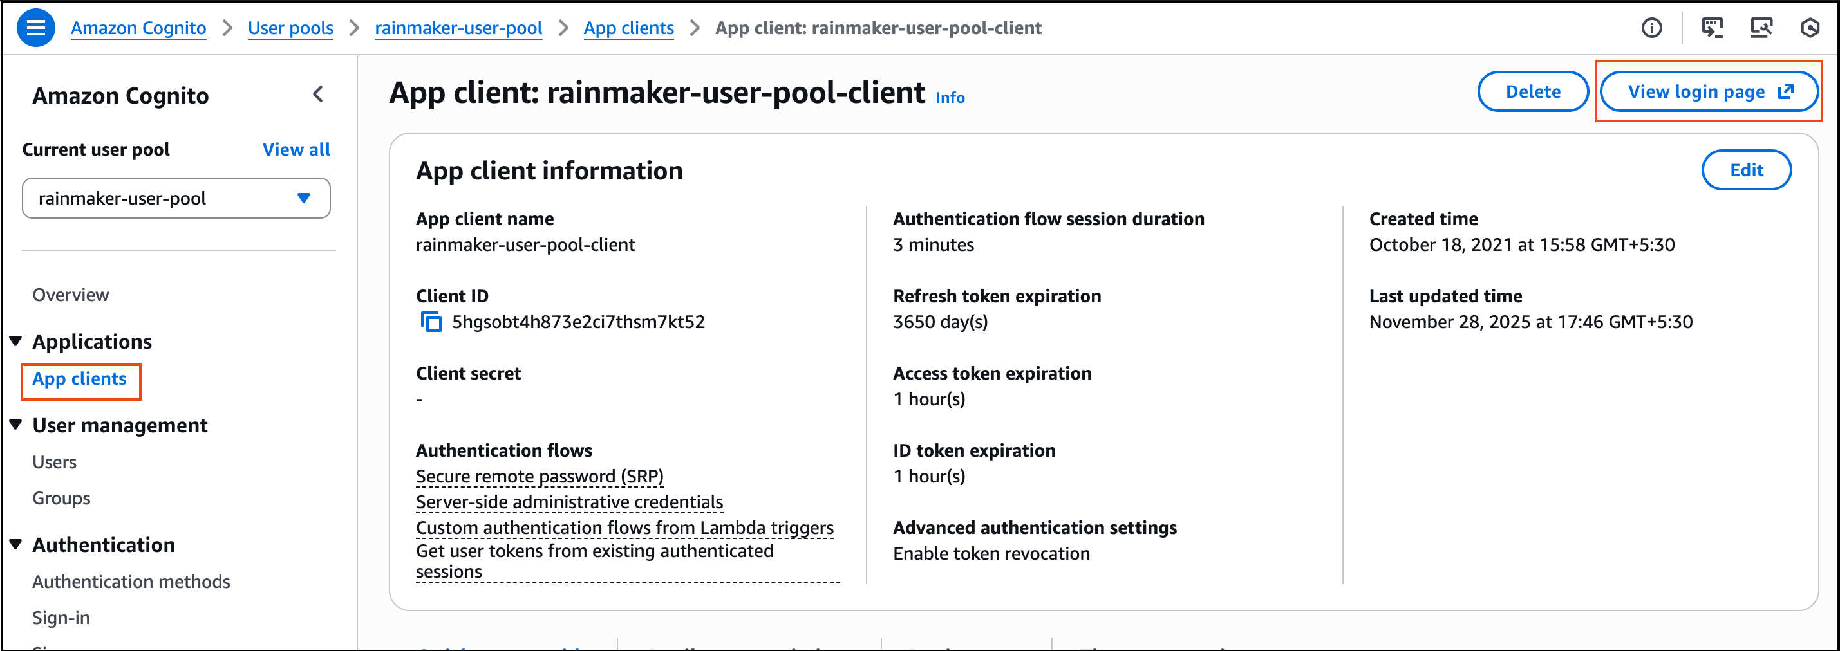Copy the Client ID value

tap(430, 322)
